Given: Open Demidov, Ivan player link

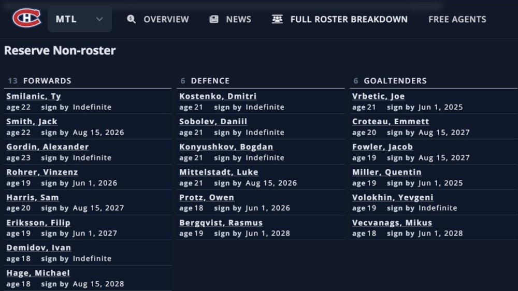Looking at the screenshot, I should point(39,248).
